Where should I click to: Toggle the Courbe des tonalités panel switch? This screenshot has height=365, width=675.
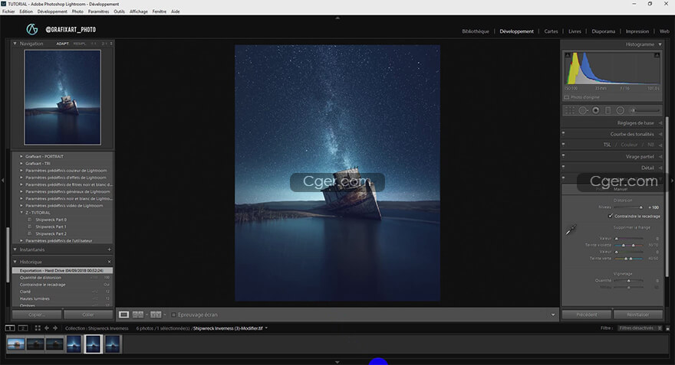coord(564,133)
